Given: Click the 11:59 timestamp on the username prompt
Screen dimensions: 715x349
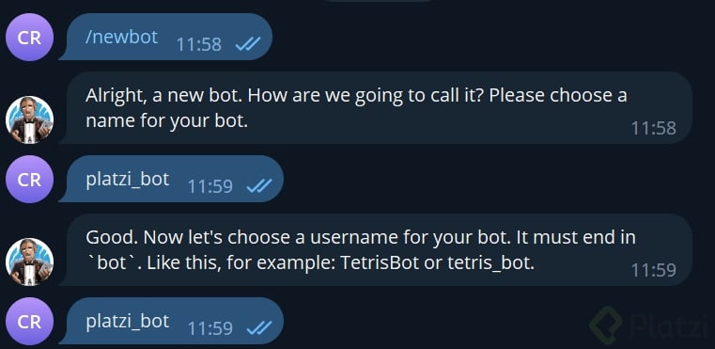Looking at the screenshot, I should [653, 270].
